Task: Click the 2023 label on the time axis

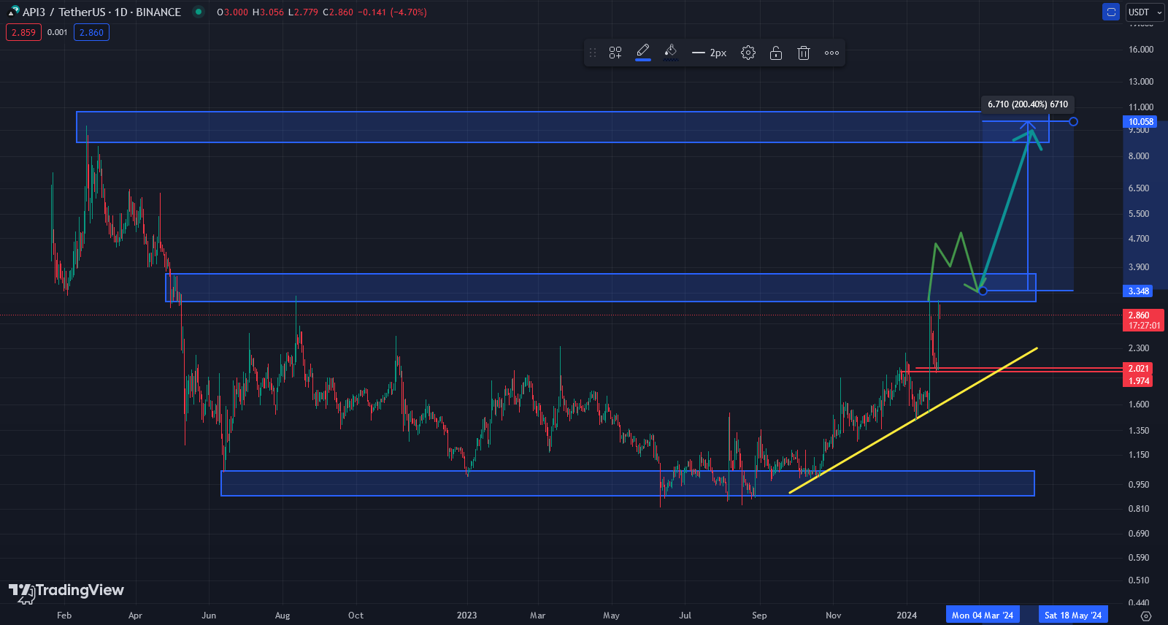Action: tap(466, 616)
